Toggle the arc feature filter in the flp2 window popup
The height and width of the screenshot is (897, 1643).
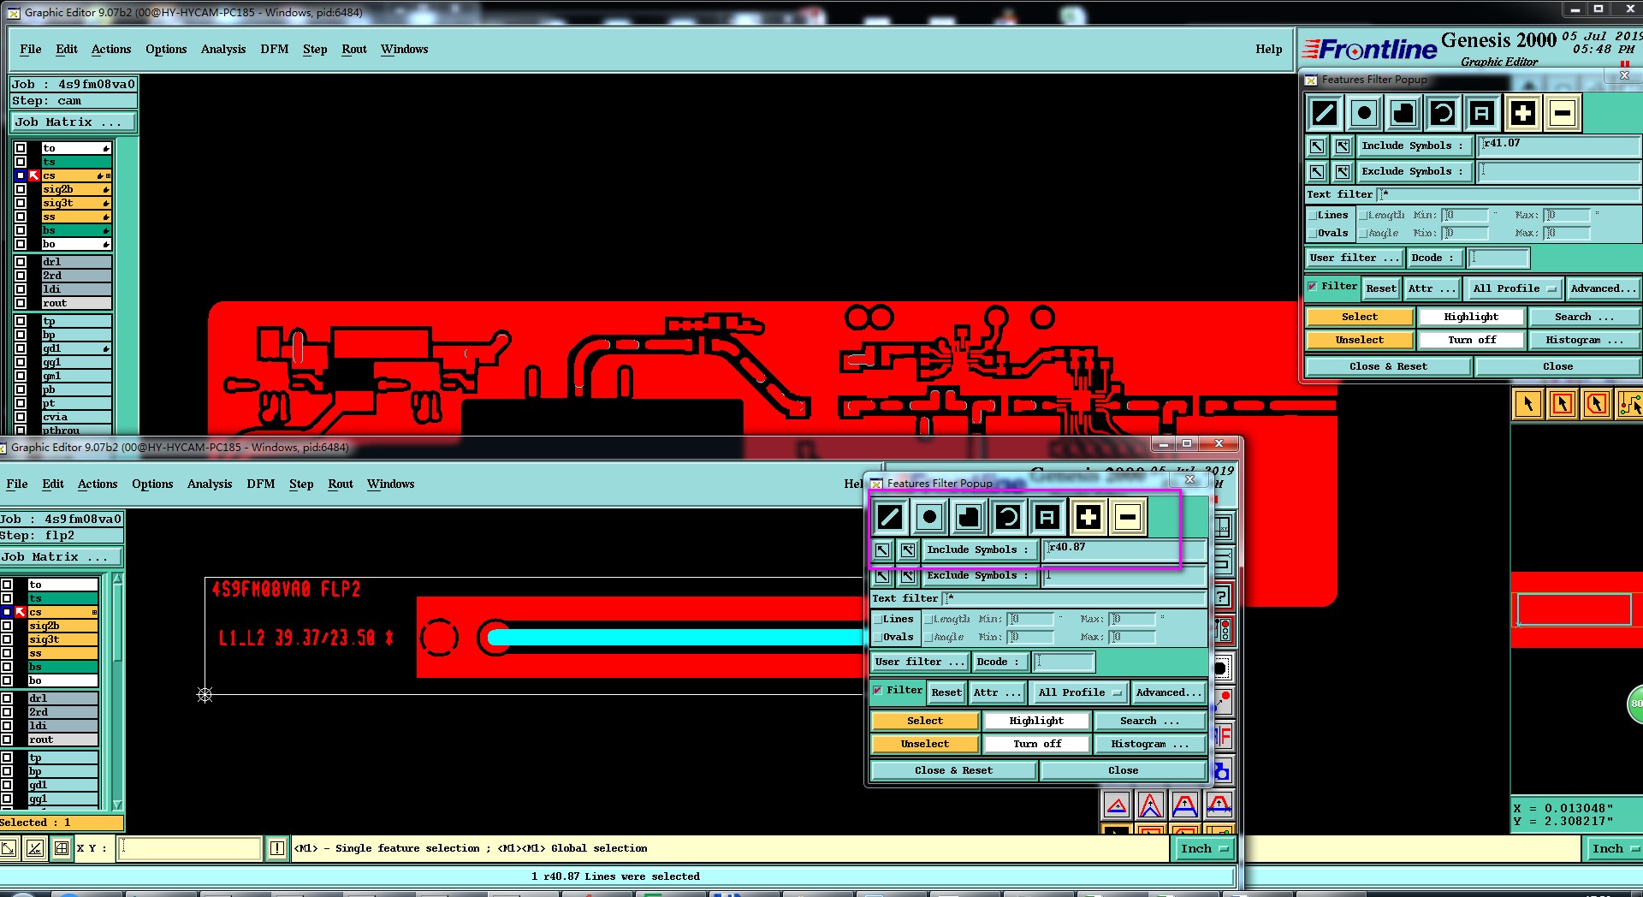(1008, 517)
